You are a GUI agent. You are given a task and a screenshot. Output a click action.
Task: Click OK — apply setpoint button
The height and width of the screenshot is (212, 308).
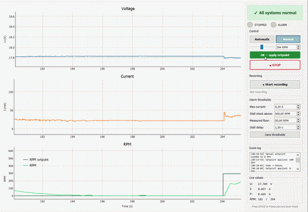tap(275, 55)
